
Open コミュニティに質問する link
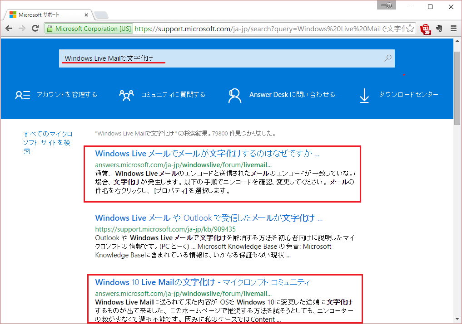(173, 95)
